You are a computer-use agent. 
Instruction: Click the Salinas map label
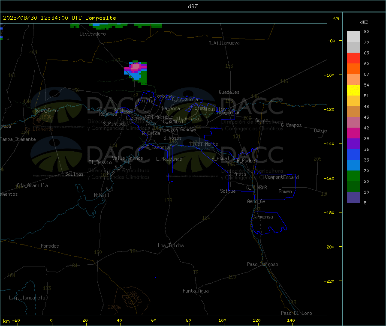(x=74, y=174)
